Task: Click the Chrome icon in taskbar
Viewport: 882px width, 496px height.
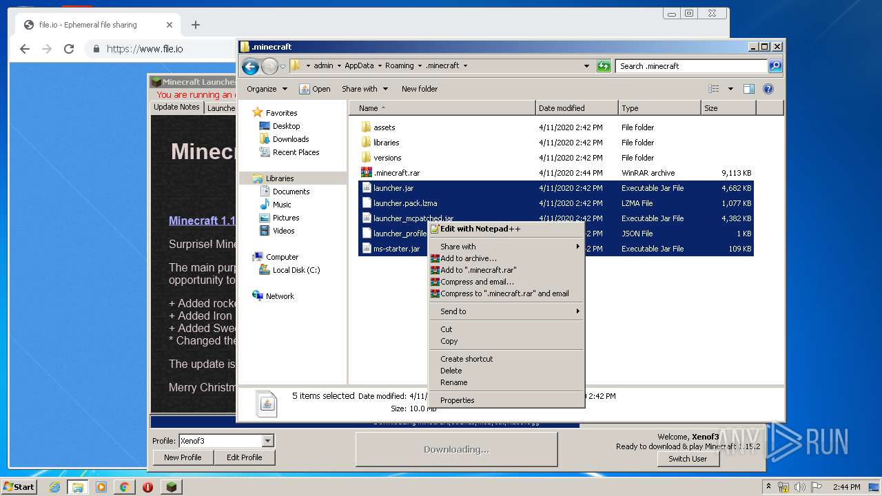Action: click(x=124, y=487)
